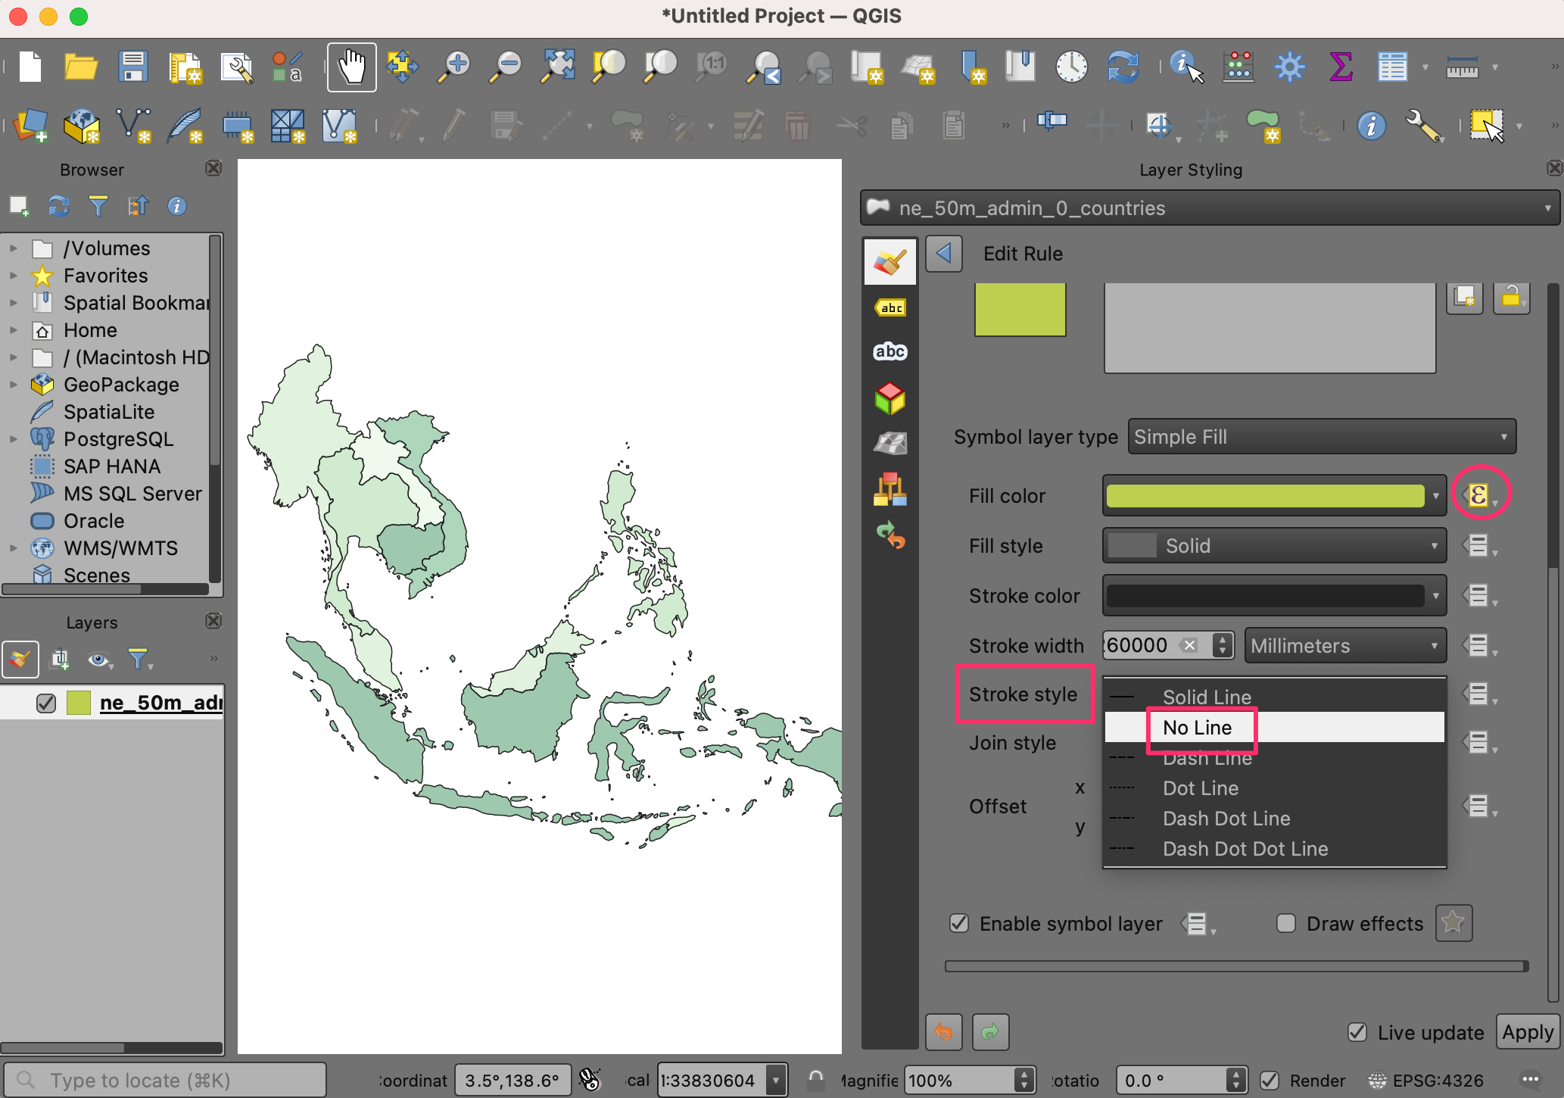This screenshot has height=1098, width=1564.
Task: Uncheck Enable symbol layer
Action: pyautogui.click(x=959, y=923)
